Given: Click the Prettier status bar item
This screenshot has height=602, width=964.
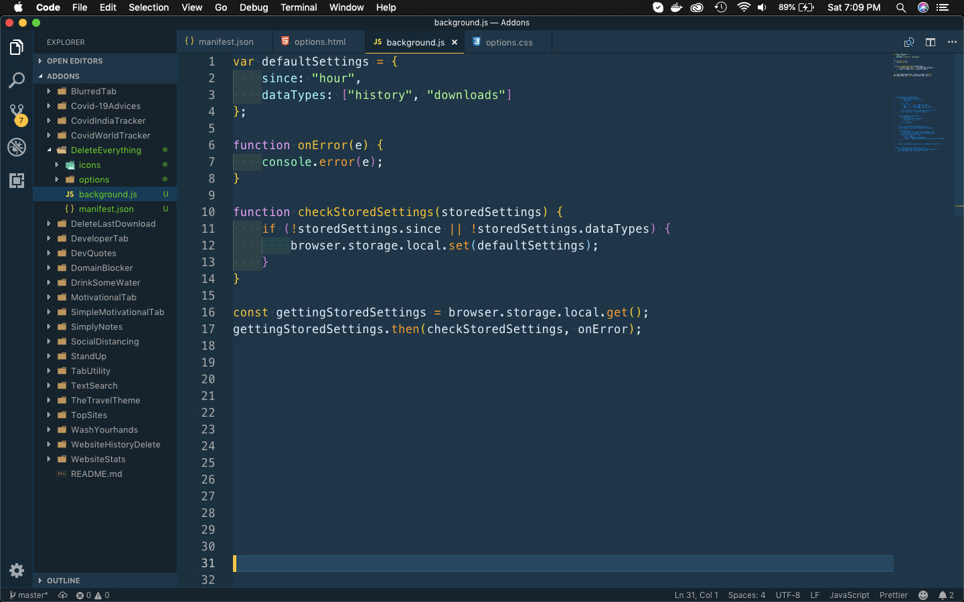Looking at the screenshot, I should click(x=894, y=595).
